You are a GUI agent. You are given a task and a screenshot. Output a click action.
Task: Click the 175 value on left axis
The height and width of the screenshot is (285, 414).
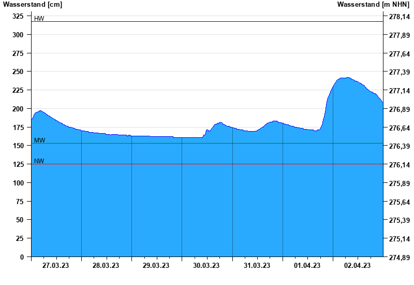tap(18, 127)
